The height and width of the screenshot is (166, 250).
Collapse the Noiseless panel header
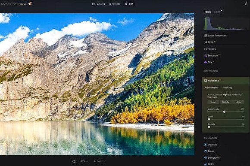point(226,81)
